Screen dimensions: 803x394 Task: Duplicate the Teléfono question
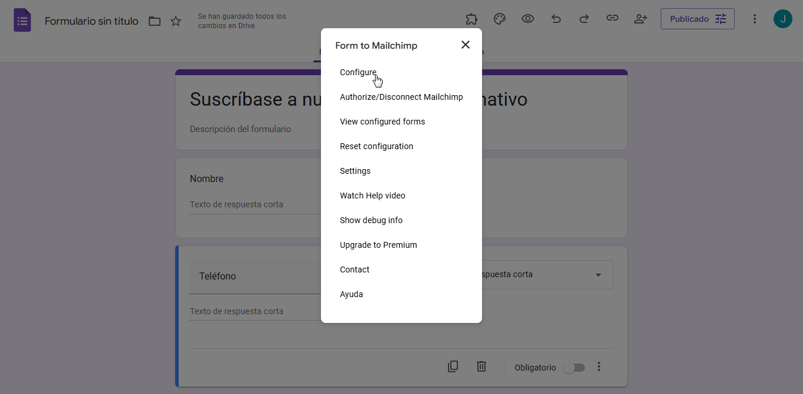[453, 367]
